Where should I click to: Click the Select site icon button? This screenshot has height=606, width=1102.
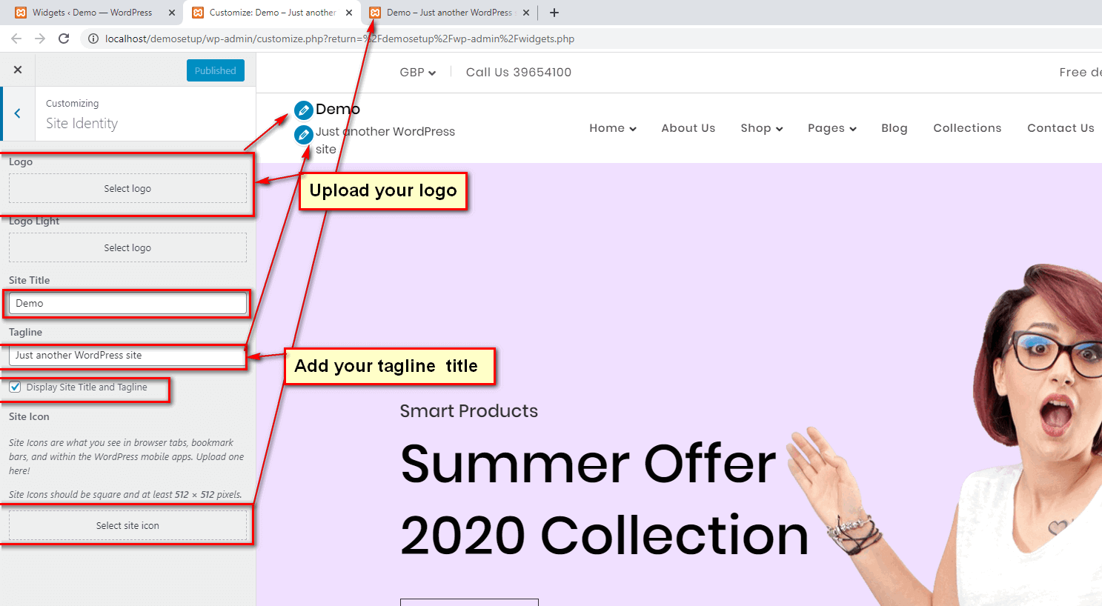(127, 525)
